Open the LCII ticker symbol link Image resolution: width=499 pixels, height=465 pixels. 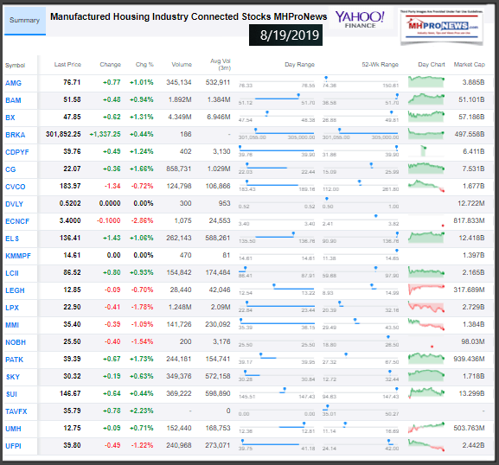[x=12, y=273]
